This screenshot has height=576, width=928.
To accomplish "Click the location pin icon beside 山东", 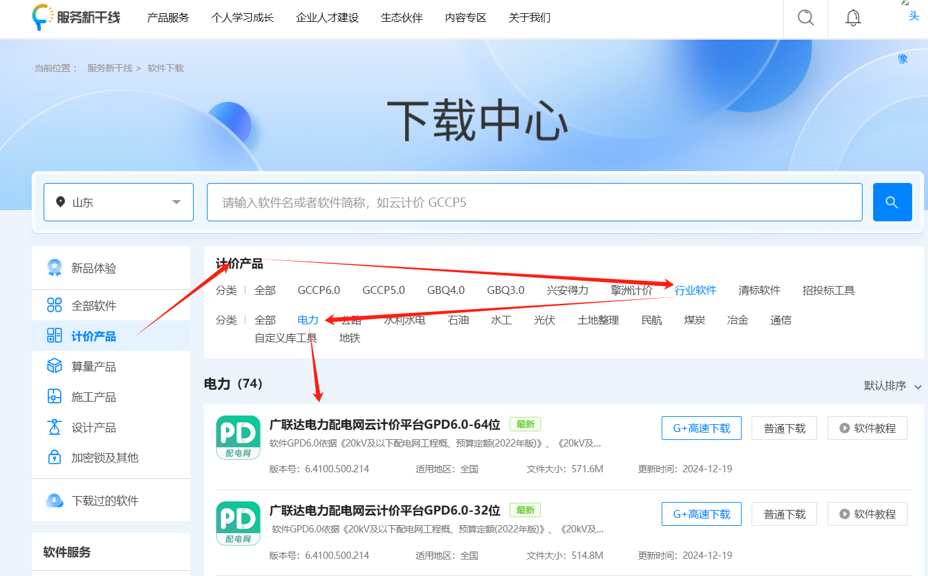I will point(61,202).
